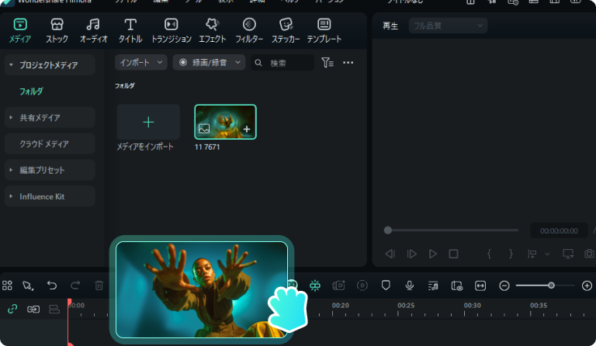The height and width of the screenshot is (346, 596).
Task: Open the ストック tab
Action: click(57, 30)
